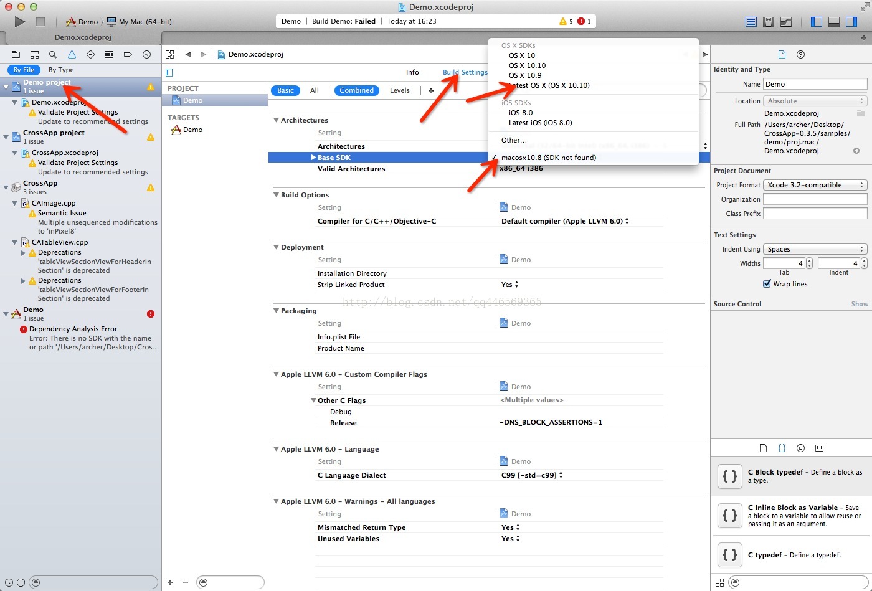Image resolution: width=872 pixels, height=591 pixels.
Task: Open the Media library
Action: (x=820, y=448)
